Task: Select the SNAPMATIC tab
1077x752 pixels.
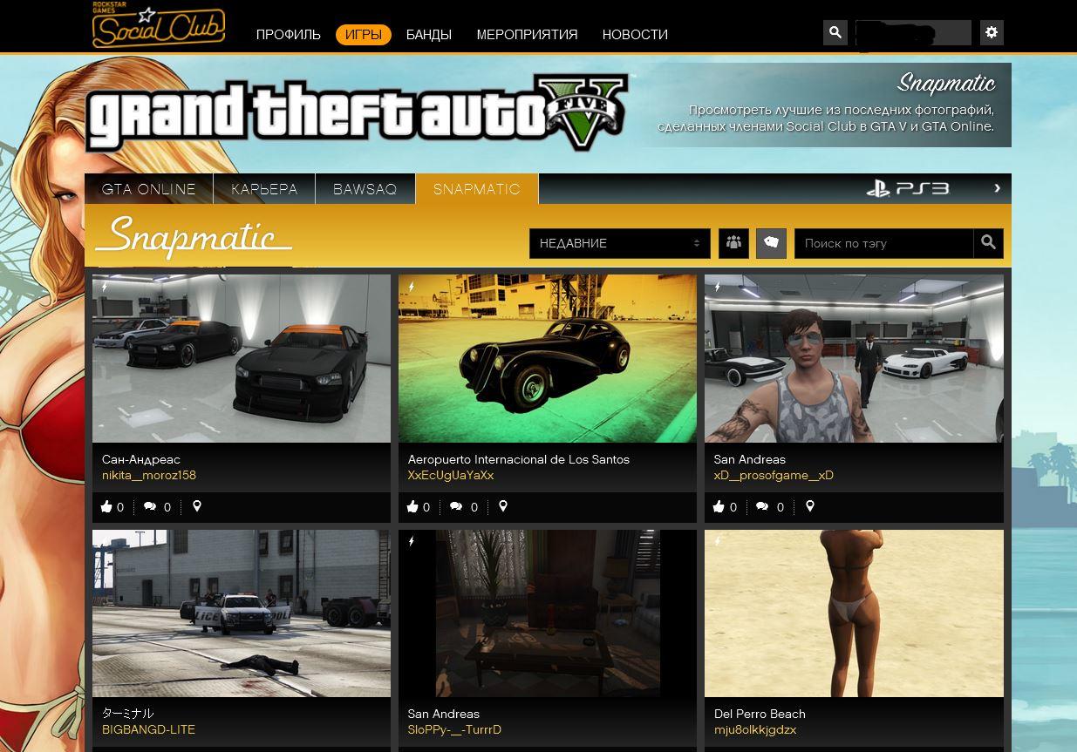Action: click(477, 189)
